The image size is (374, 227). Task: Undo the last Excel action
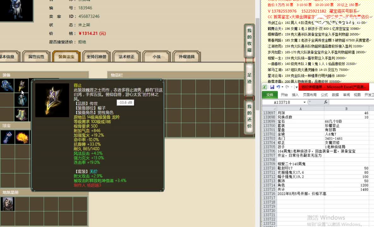(x=278, y=87)
